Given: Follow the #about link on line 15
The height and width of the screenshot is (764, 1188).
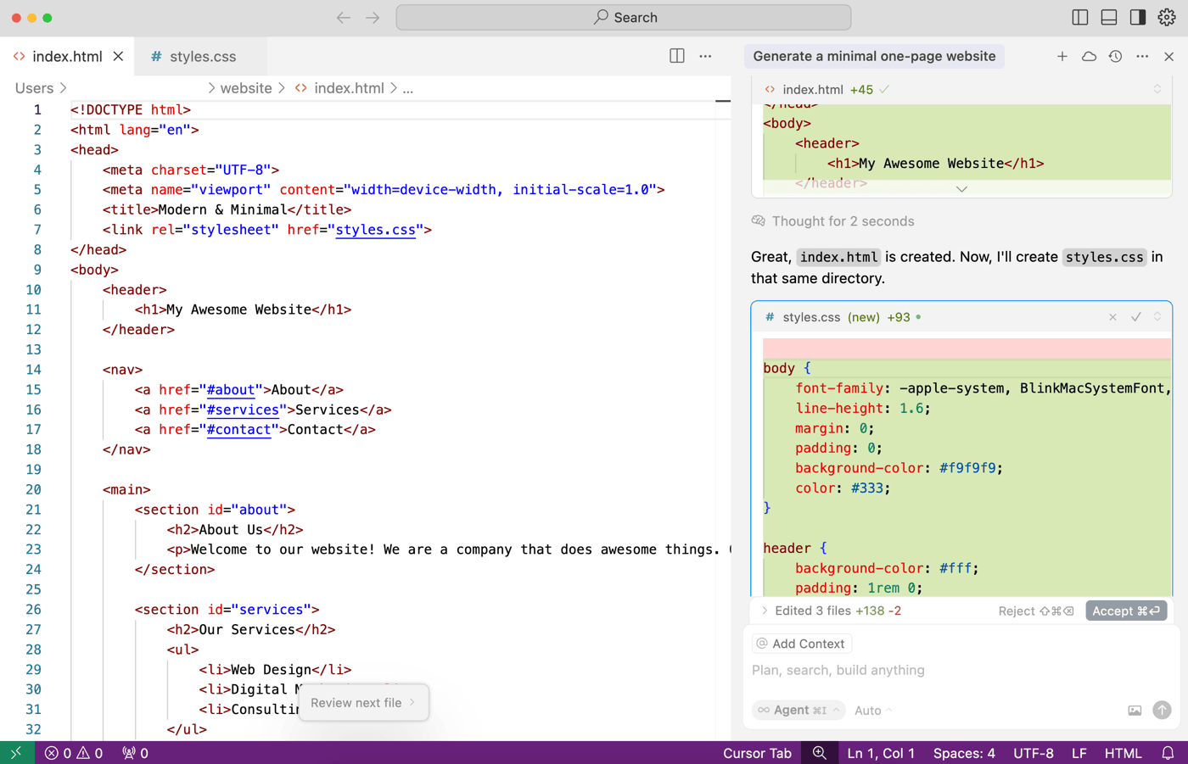Looking at the screenshot, I should click(x=231, y=390).
